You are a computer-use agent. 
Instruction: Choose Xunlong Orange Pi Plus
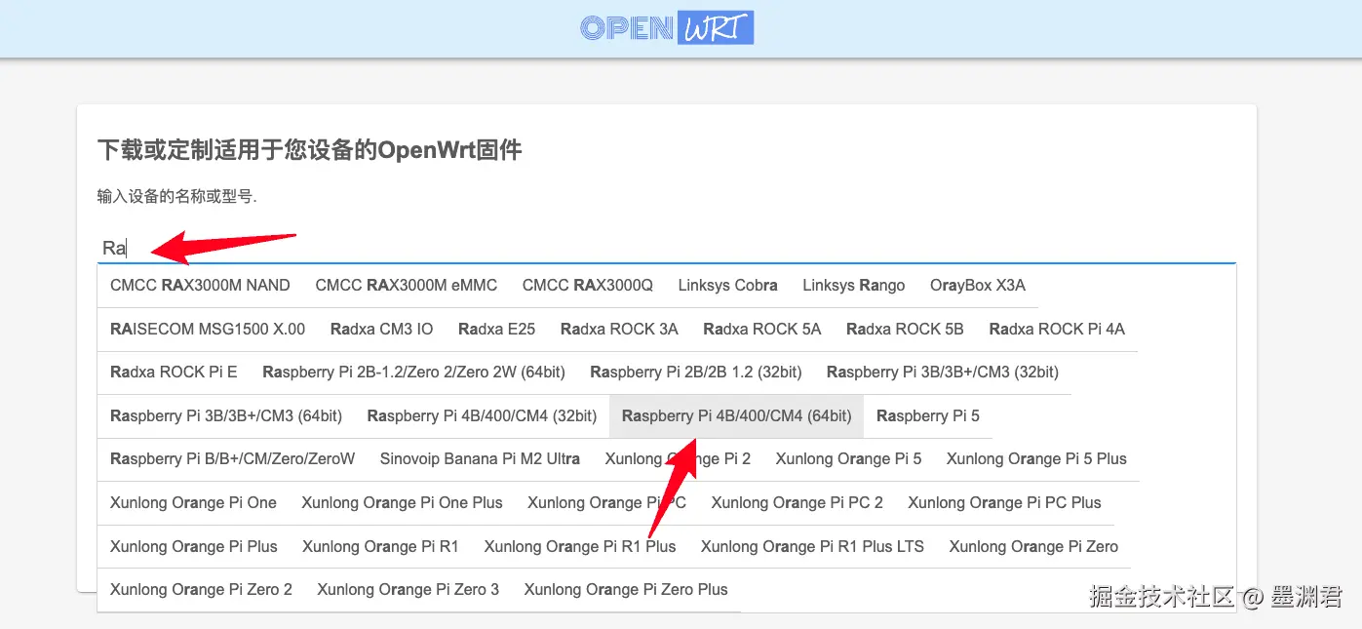click(x=194, y=546)
